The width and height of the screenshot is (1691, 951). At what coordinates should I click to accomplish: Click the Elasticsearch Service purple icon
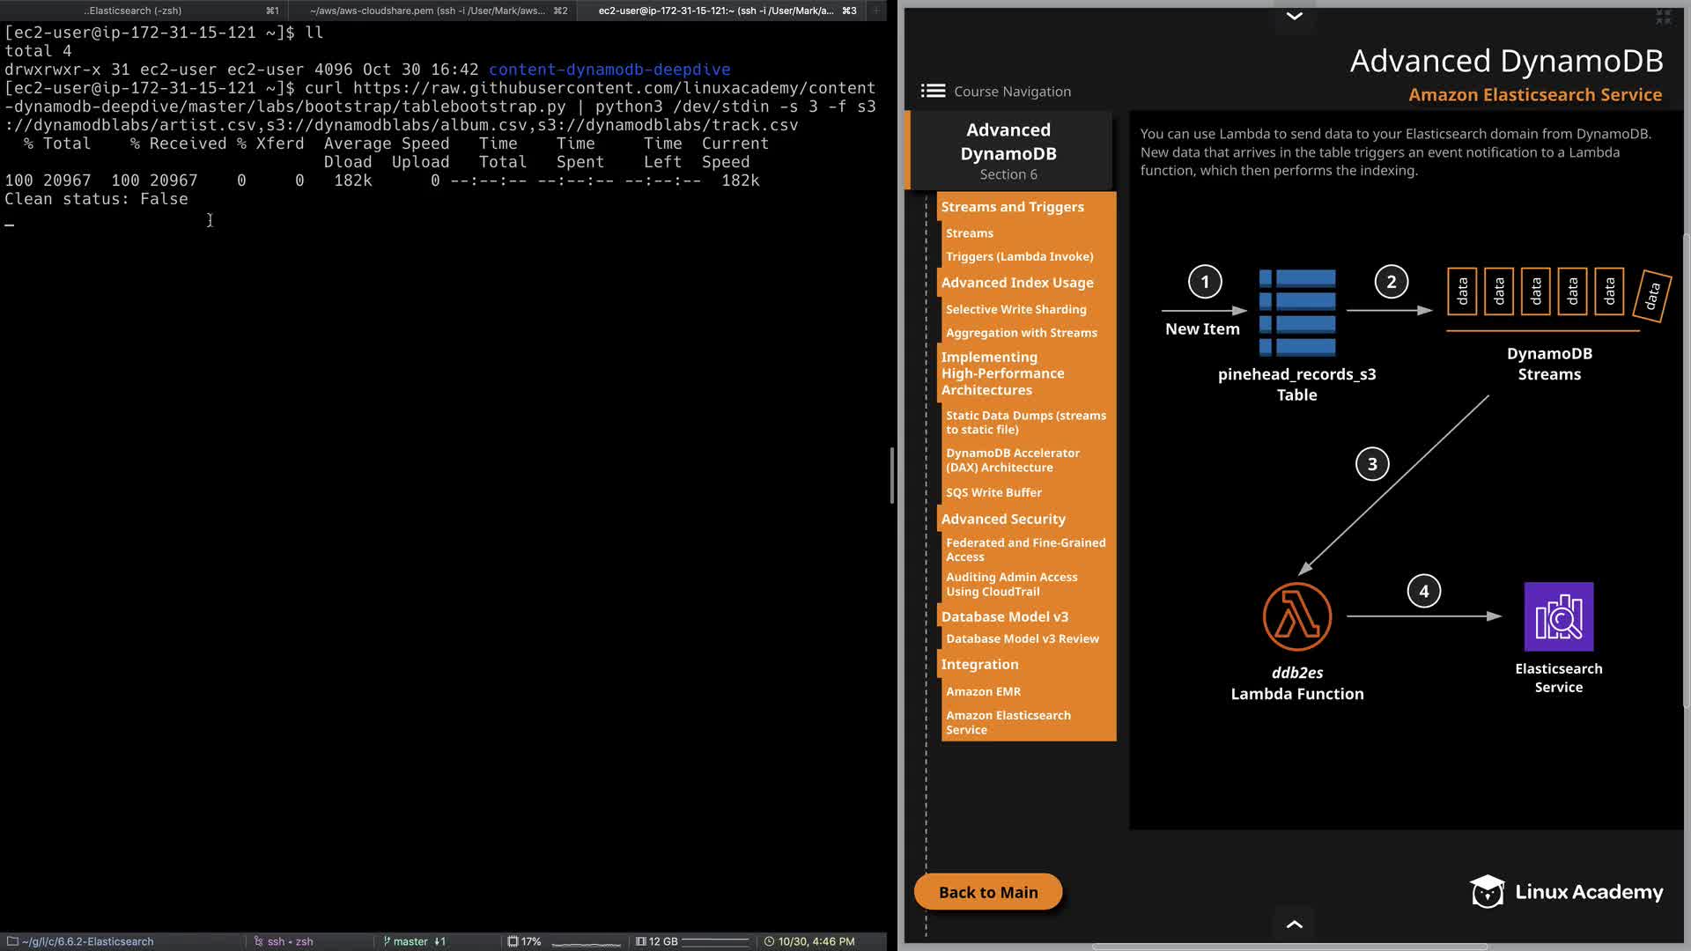tap(1558, 616)
